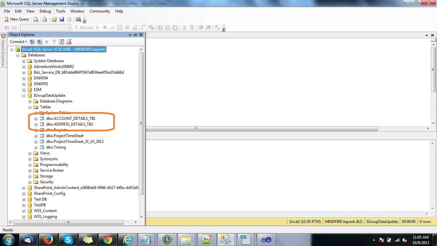Viewport: 437px width, 246px height.
Task: Open the Community menu
Action: pyautogui.click(x=100, y=11)
